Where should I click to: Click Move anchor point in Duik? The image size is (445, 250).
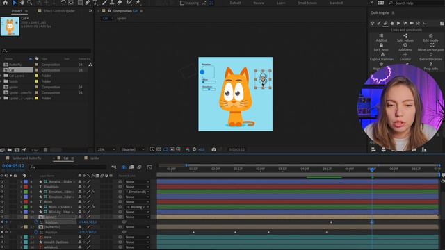tap(431, 47)
